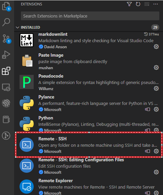163x195 pixels.
Task: Click the Paste Image clipboard logo
Action: tap(27, 61)
